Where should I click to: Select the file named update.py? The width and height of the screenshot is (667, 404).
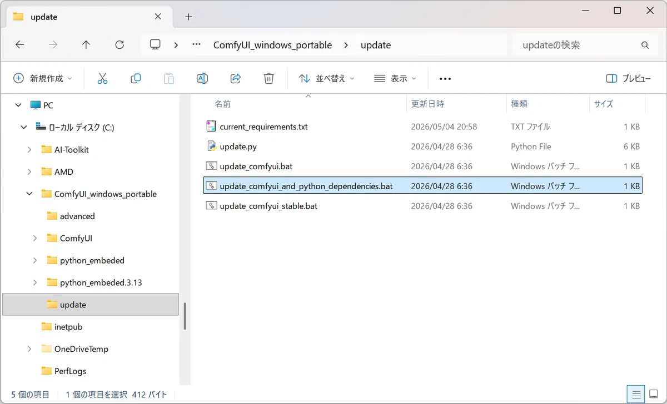[x=238, y=147]
